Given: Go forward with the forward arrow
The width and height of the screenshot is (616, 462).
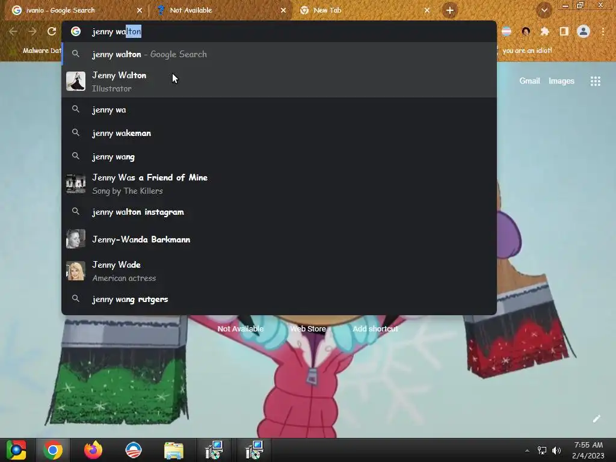Looking at the screenshot, I should (x=32, y=31).
